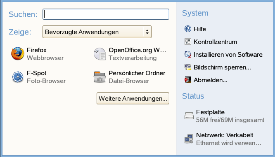Click the Datei-Browser subtitle text
This screenshot has height=157, width=275.
(x=129, y=81)
